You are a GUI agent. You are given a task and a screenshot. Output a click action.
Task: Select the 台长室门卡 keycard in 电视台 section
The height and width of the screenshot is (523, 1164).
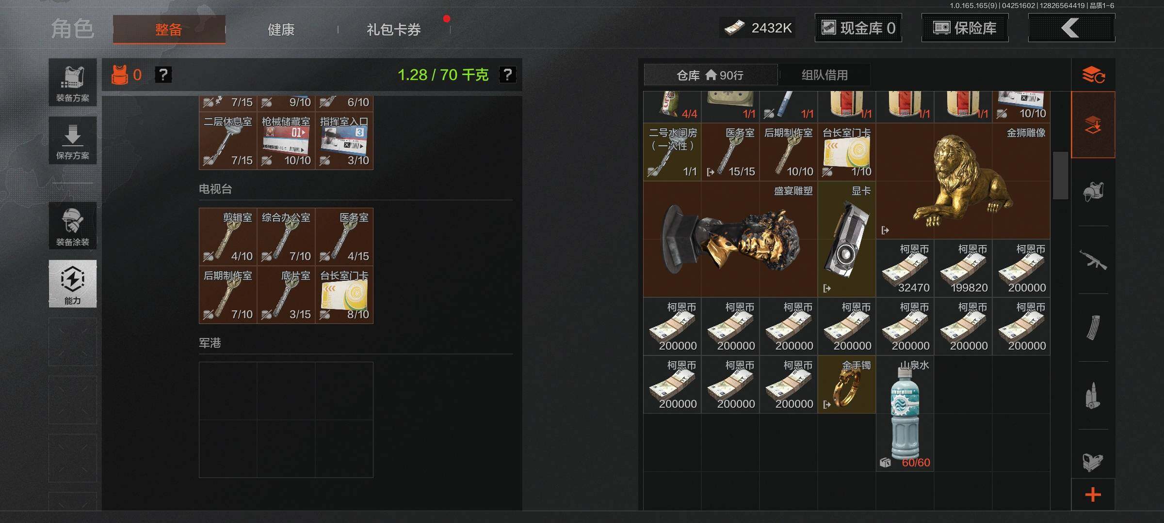tap(344, 295)
